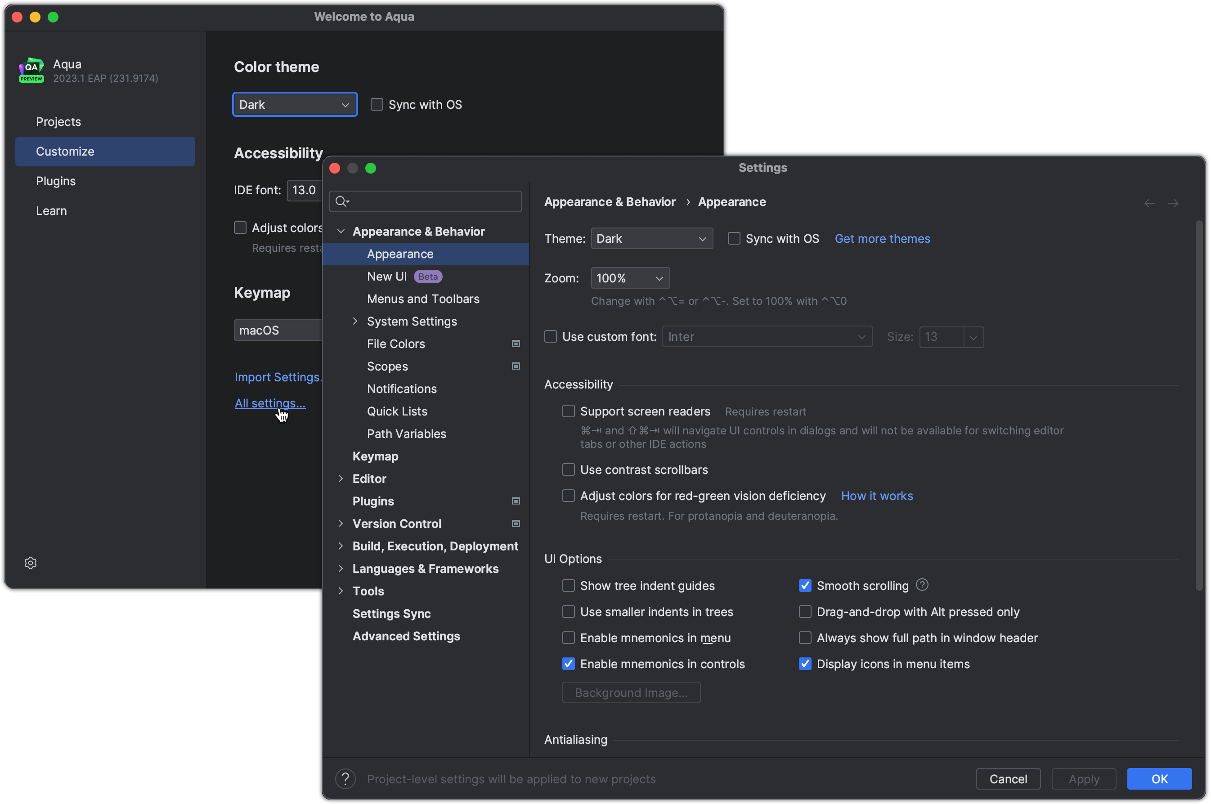Expand the Editor tree node
Viewport: 1211px width, 804px height.
pyautogui.click(x=341, y=478)
